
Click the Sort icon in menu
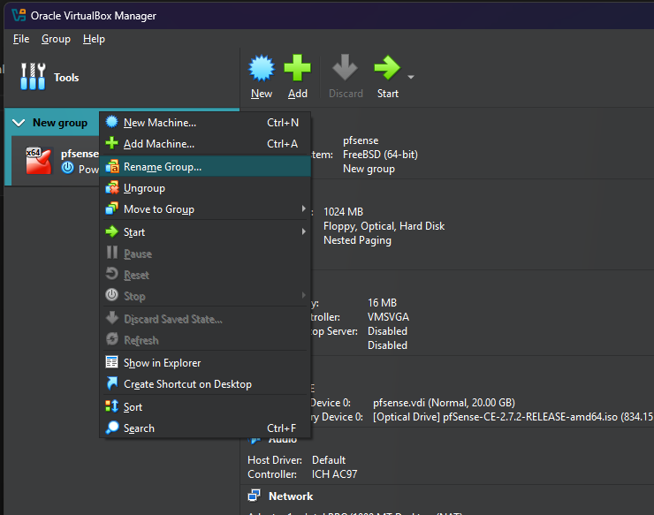click(111, 405)
